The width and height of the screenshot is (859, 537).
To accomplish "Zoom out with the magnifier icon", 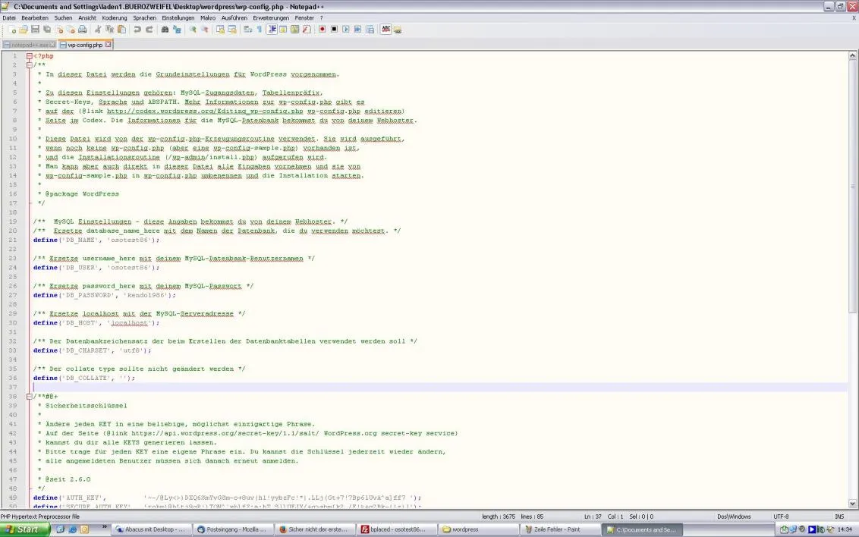I will tap(205, 29).
